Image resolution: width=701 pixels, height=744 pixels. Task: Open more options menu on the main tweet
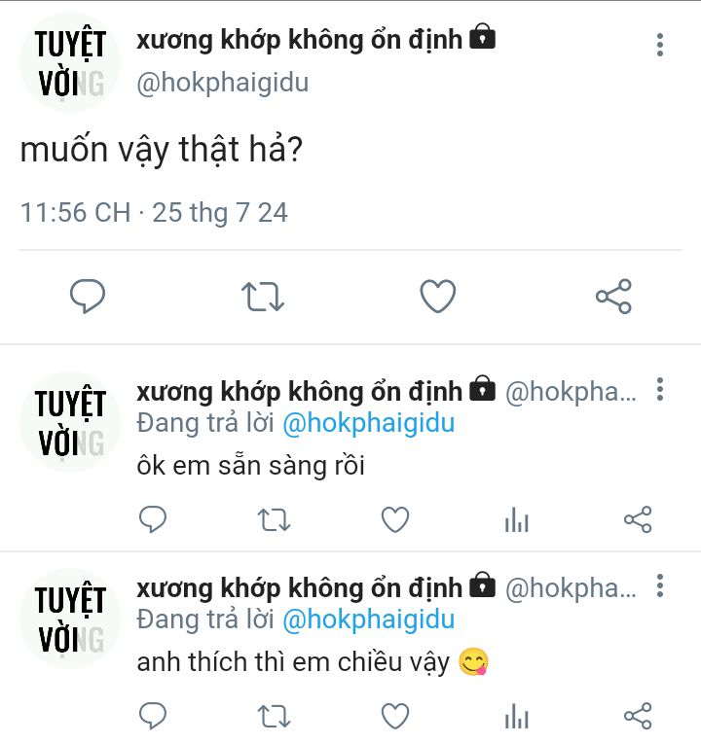click(660, 45)
